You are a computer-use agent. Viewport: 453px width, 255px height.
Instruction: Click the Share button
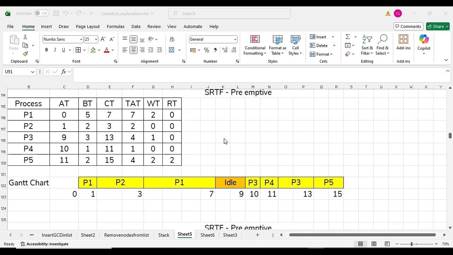438,27
